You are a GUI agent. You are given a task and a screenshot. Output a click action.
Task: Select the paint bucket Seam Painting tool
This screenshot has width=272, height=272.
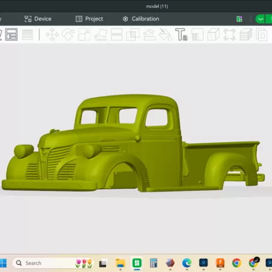pos(165,35)
